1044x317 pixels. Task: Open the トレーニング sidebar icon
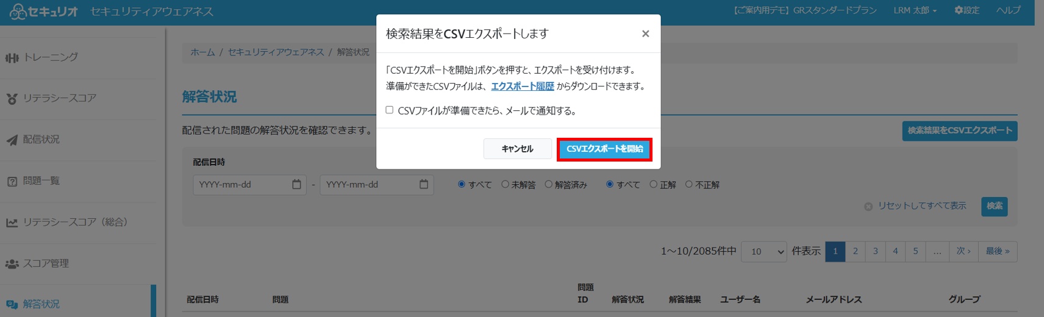point(12,58)
